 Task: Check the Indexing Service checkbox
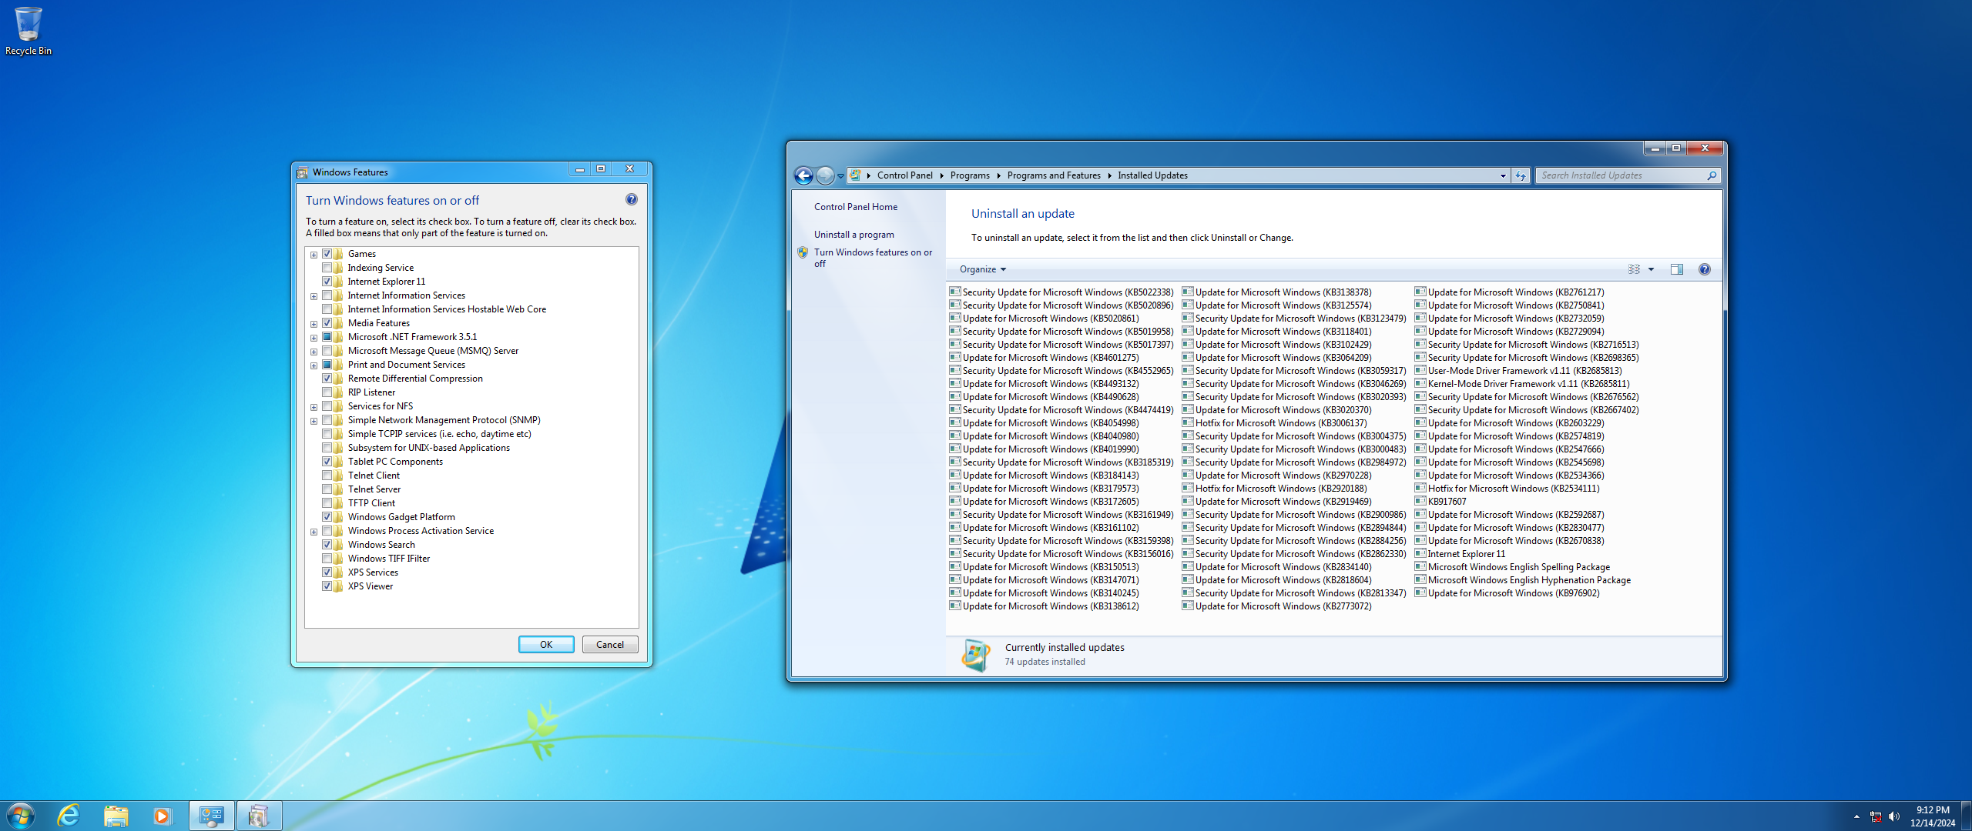327,268
